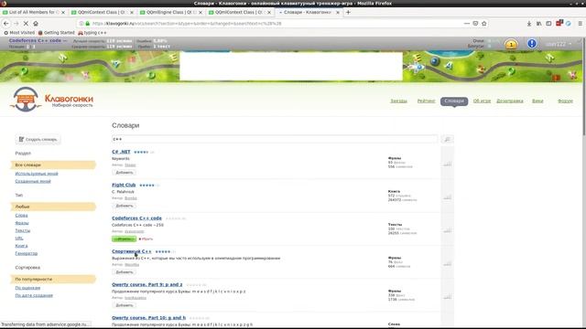Select the Любые type filter

(53, 207)
